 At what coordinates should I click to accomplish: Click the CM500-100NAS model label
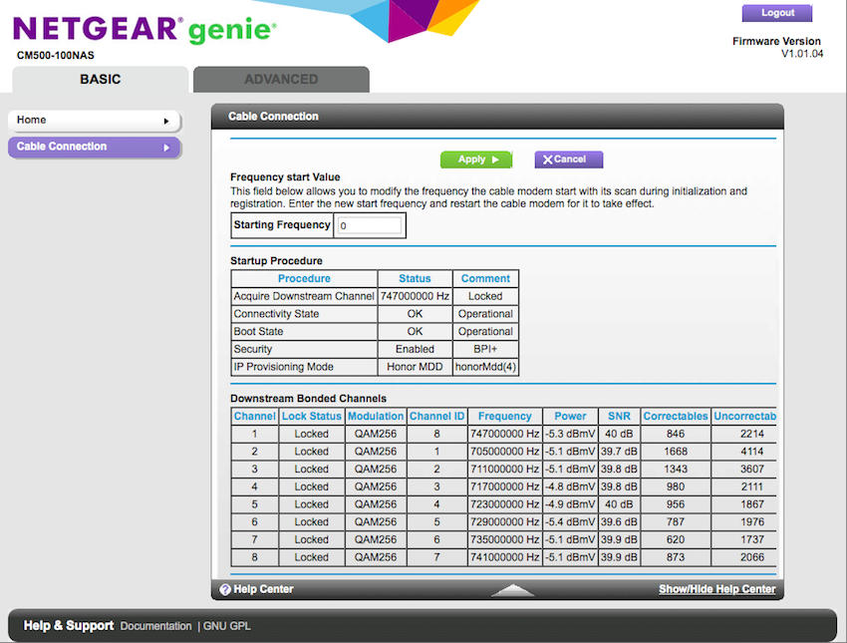pyautogui.click(x=55, y=55)
